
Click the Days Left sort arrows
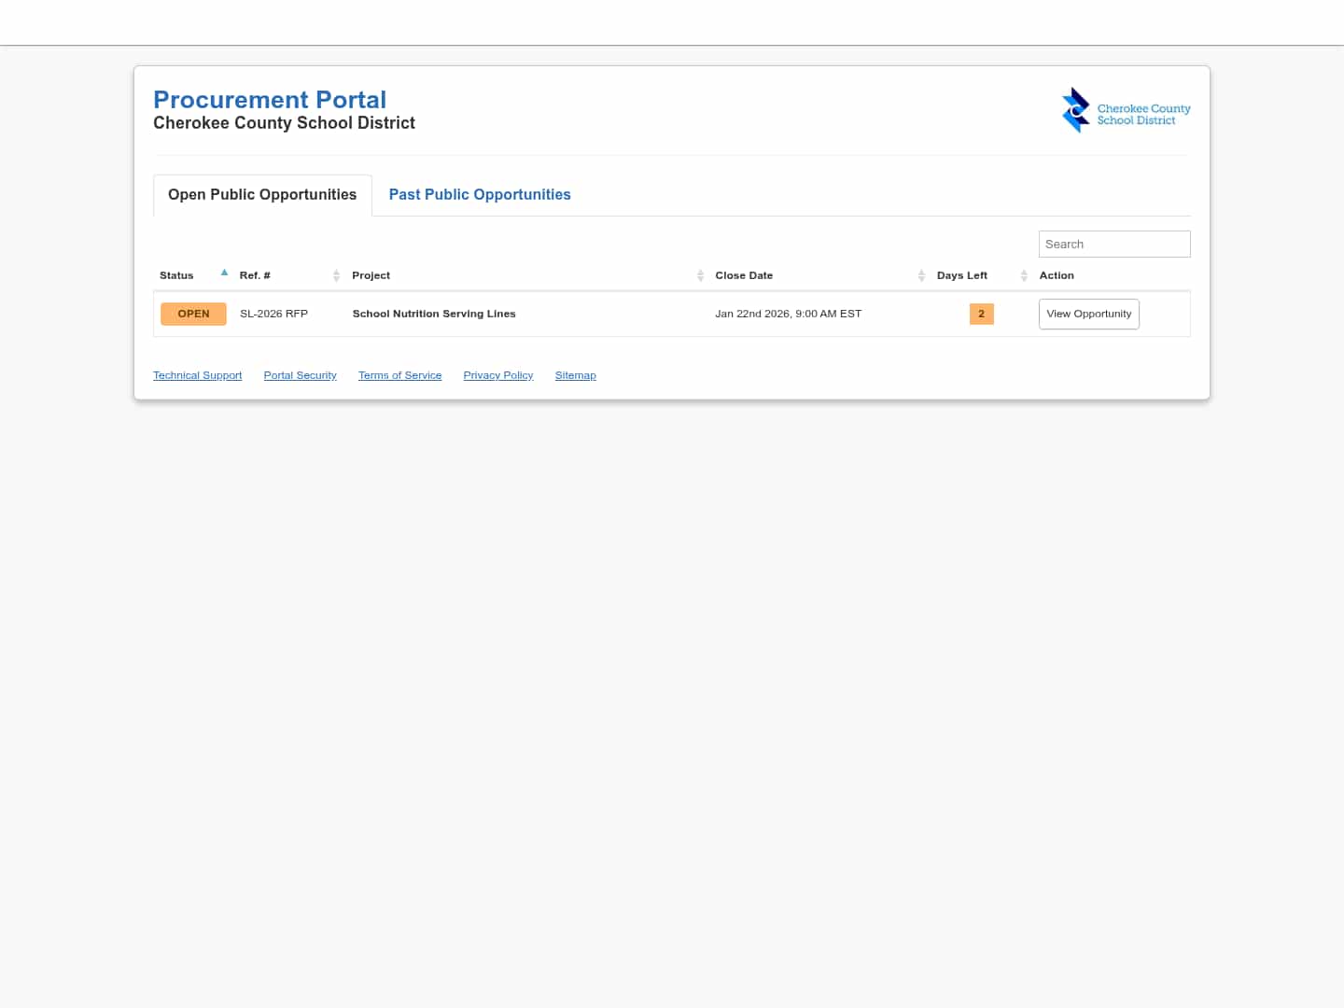[x=1023, y=275]
